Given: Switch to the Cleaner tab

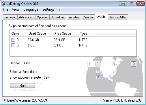Looking at the screenshot, I should tap(88, 17).
